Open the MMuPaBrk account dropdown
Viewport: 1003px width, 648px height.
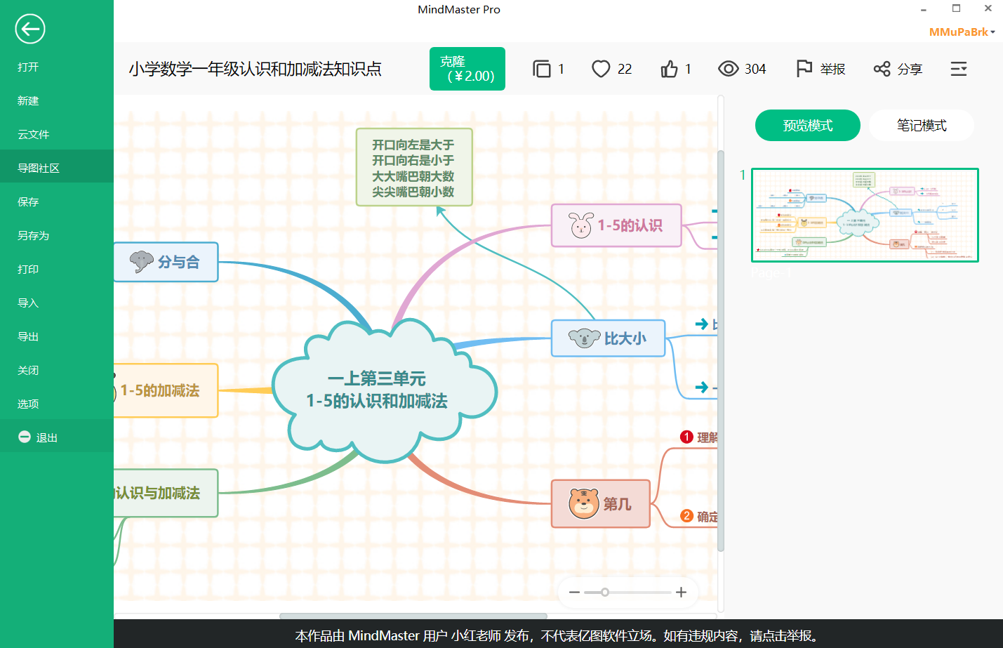point(962,32)
